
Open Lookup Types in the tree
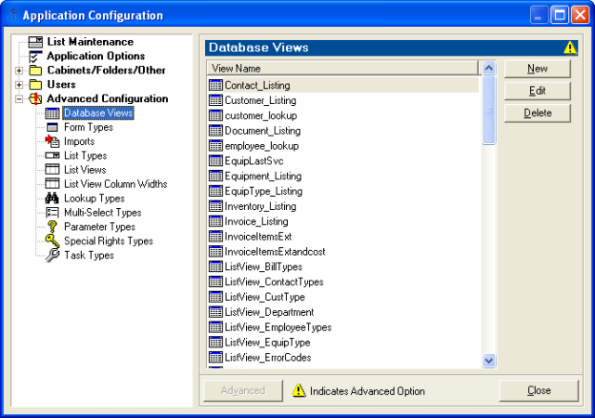[94, 199]
